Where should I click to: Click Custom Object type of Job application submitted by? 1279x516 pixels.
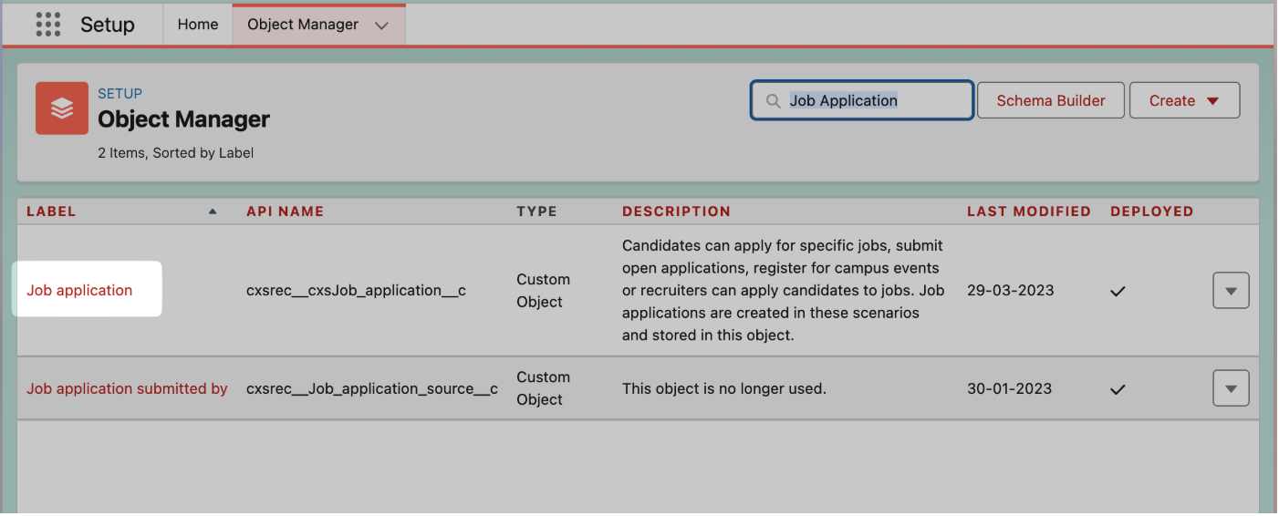[544, 388]
